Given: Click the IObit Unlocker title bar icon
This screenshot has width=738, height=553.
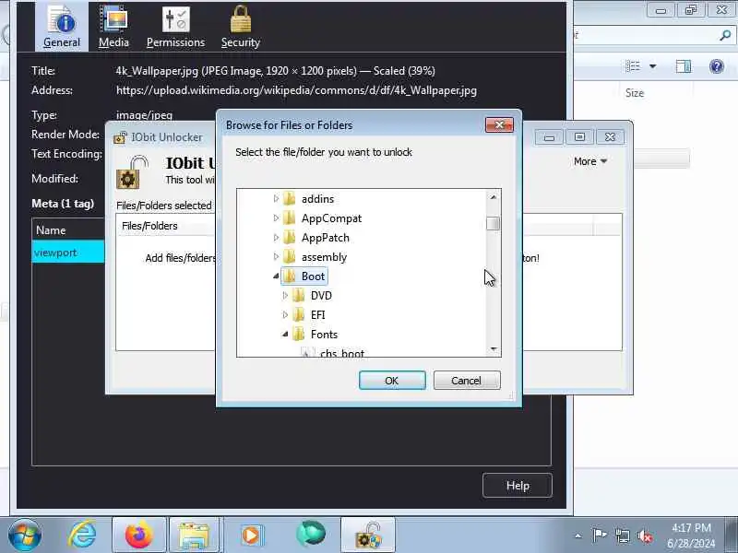Looking at the screenshot, I should (120, 137).
